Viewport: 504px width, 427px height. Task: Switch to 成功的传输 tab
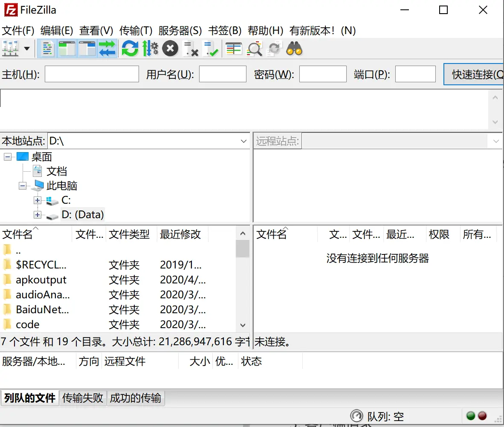tap(135, 398)
